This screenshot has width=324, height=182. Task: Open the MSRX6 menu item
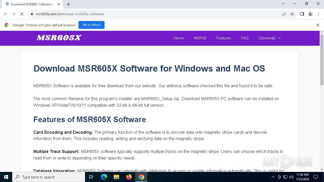(200, 38)
